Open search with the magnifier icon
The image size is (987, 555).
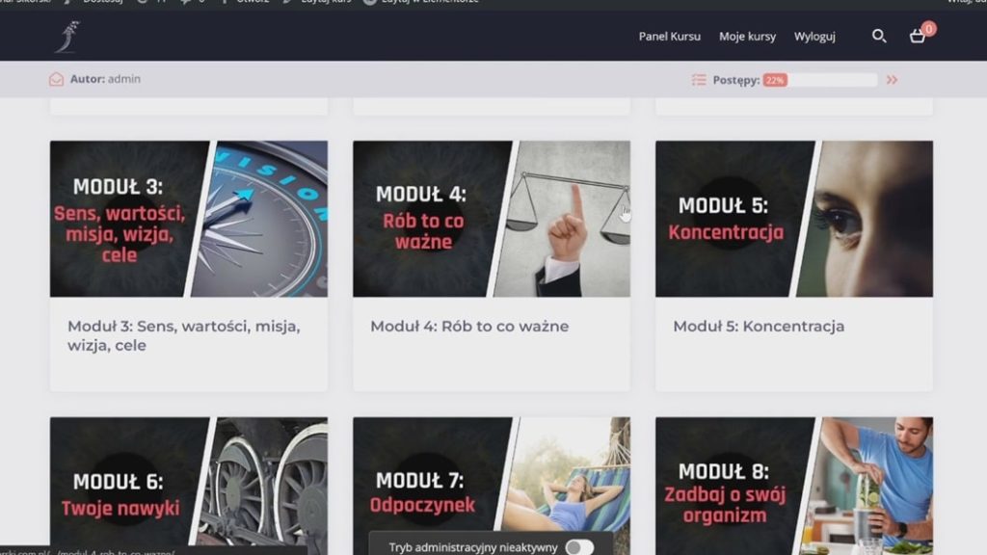879,36
